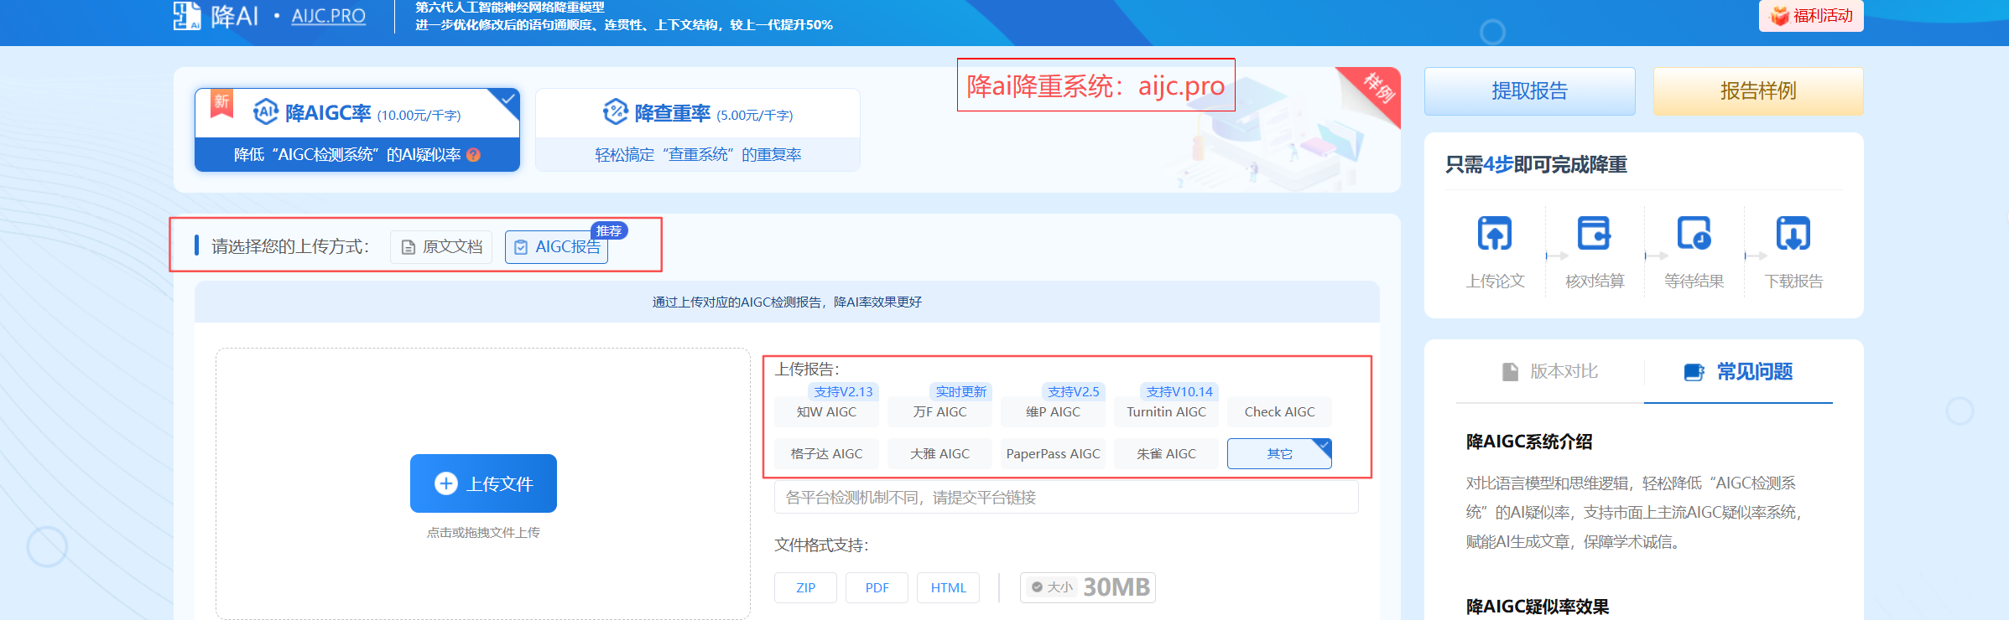This screenshot has width=2009, height=620.
Task: Choose AIGC报告 upload method
Action: [x=557, y=247]
